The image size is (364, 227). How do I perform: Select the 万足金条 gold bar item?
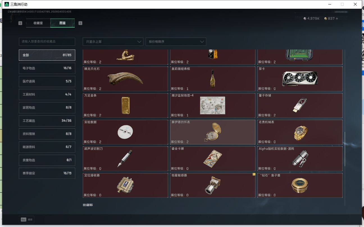pos(125,105)
